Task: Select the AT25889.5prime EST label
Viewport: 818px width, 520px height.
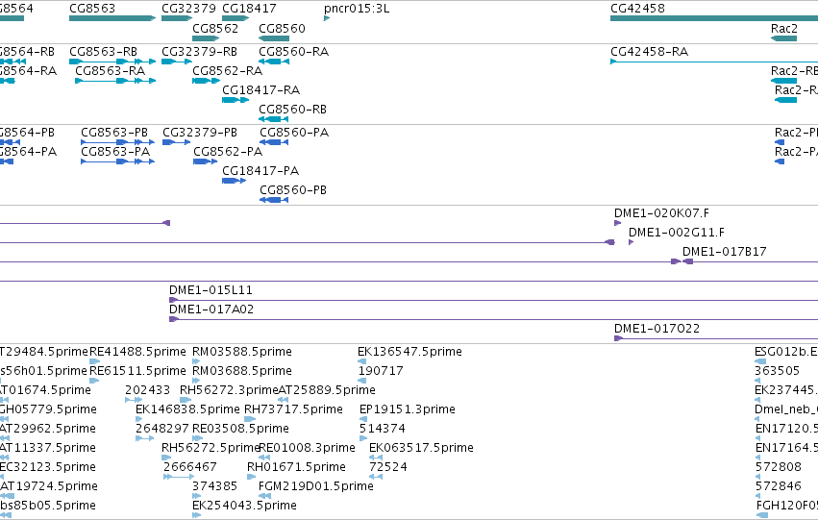Action: click(x=327, y=390)
